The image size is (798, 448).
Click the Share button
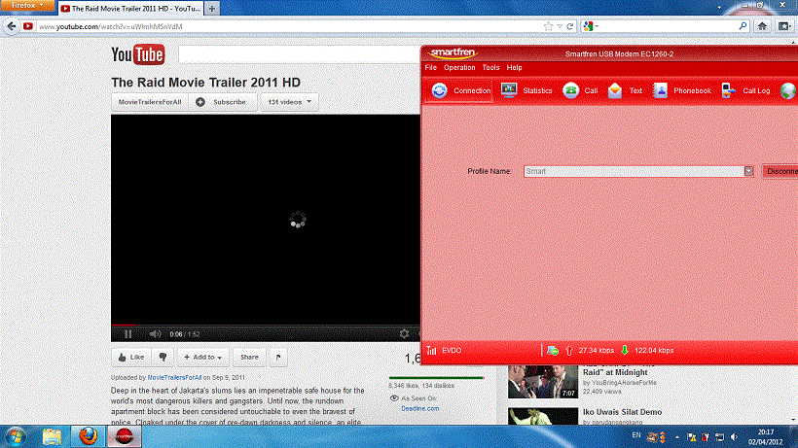click(249, 357)
